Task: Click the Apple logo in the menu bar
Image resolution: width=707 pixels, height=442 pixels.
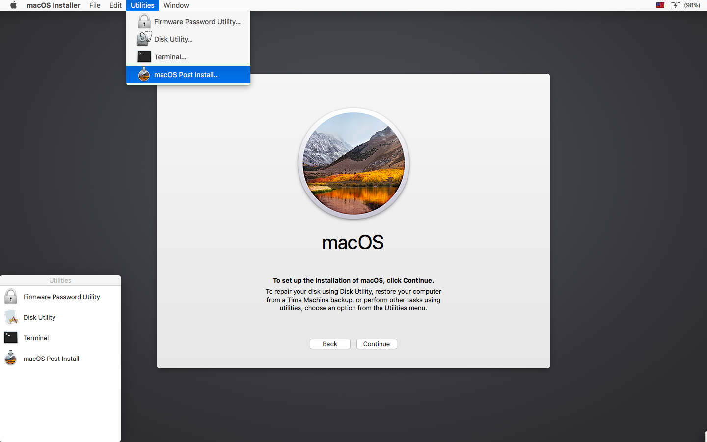Action: [13, 5]
